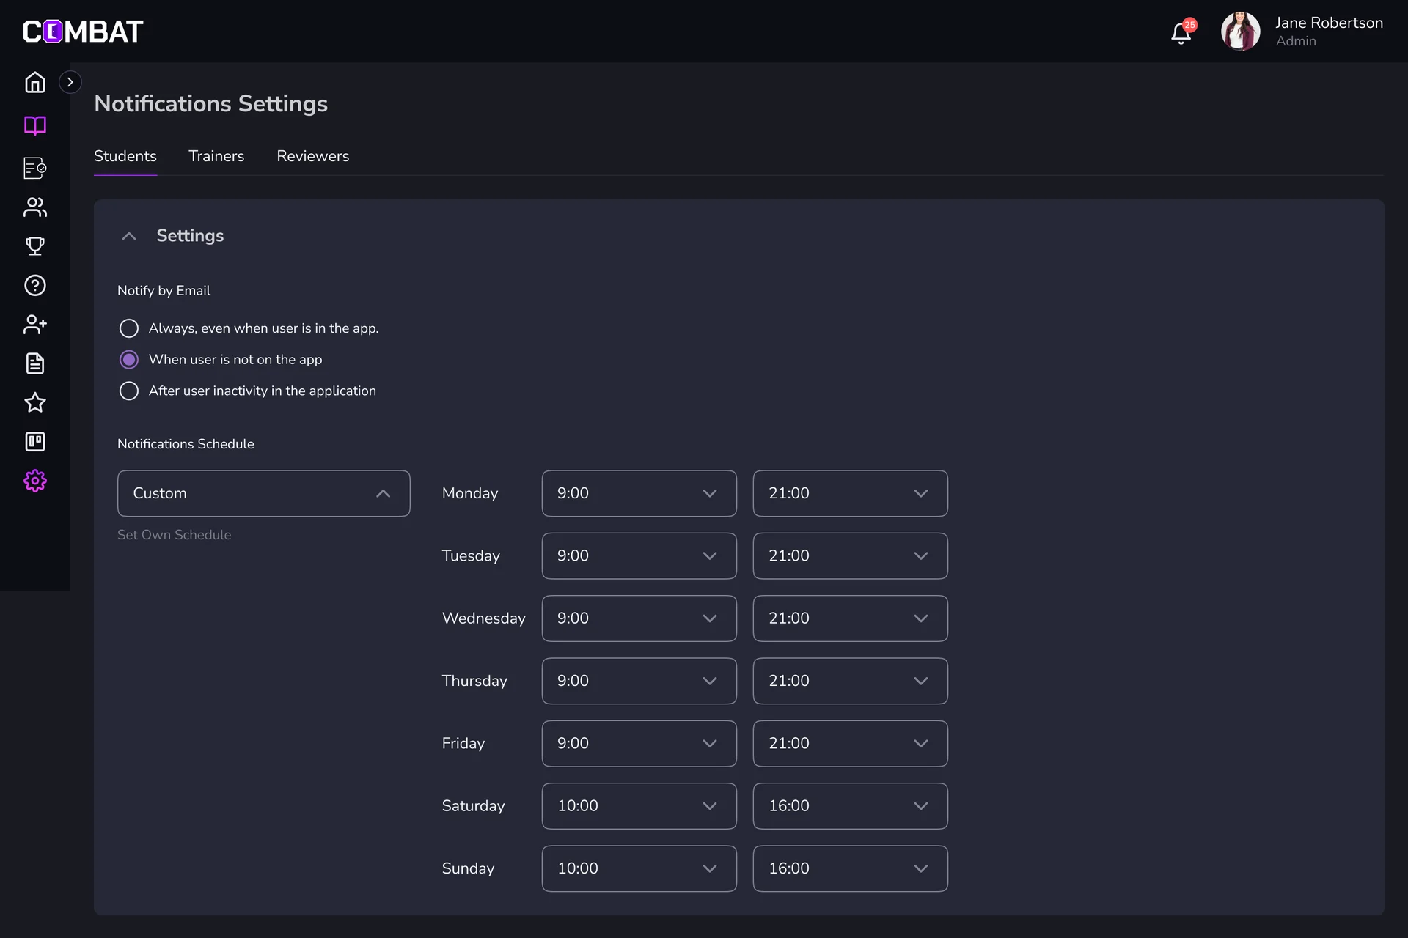Click the add user icon
This screenshot has width=1408, height=938.
click(35, 324)
